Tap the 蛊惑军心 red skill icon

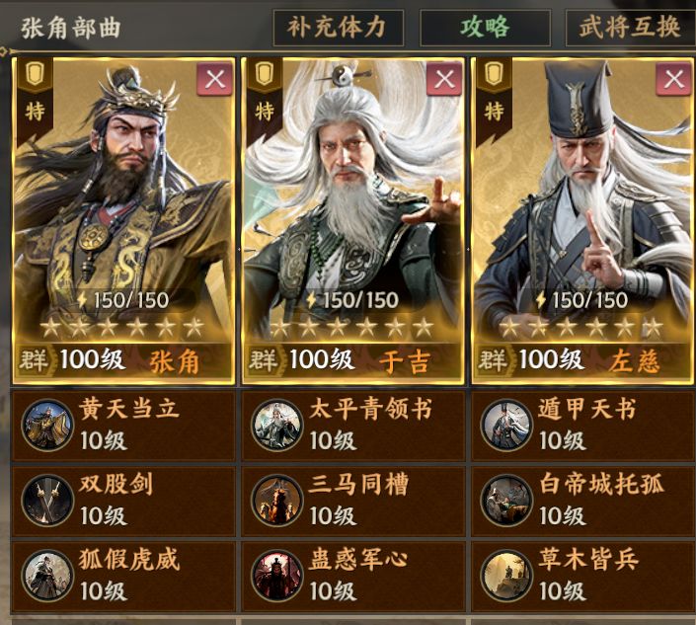tap(277, 576)
